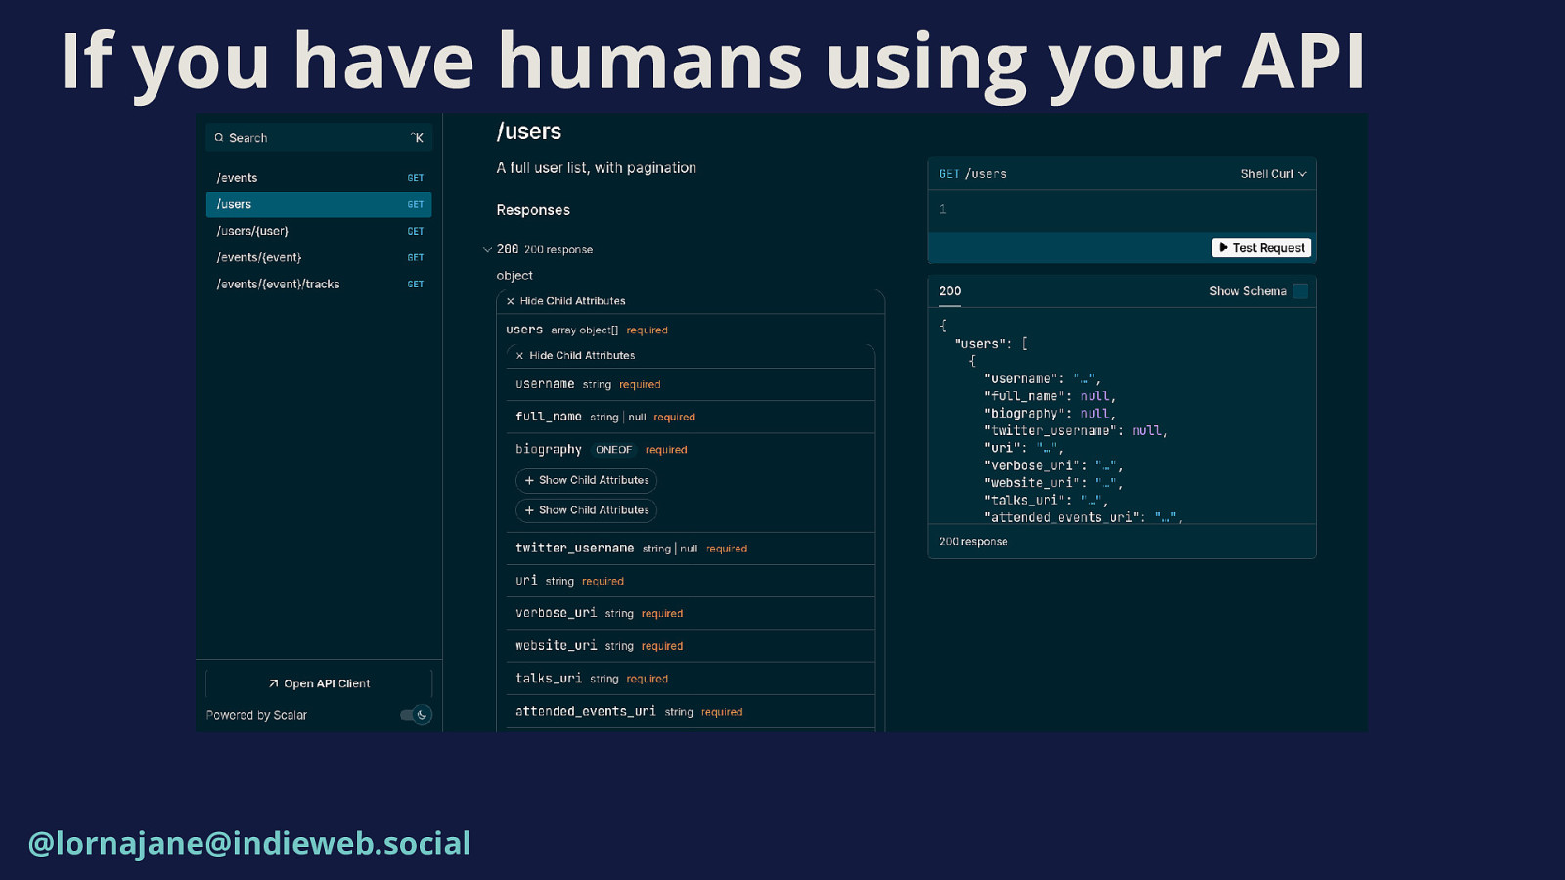Click the twitter_username attribute row
This screenshot has width=1565, height=880.
(691, 549)
